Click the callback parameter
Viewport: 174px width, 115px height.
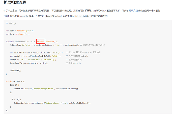pos(50,42)
